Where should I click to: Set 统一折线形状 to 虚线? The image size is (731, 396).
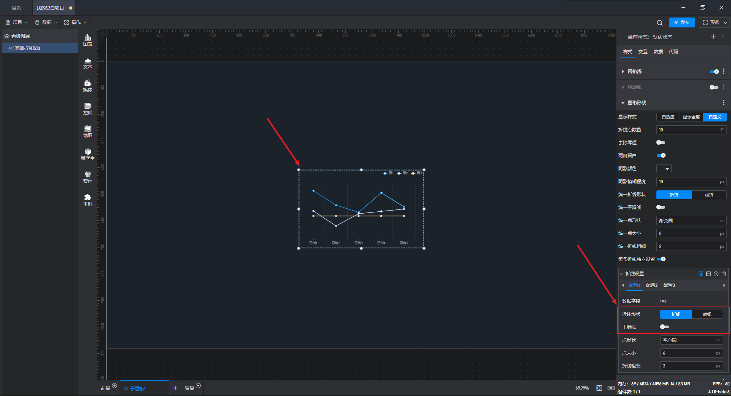coord(709,195)
